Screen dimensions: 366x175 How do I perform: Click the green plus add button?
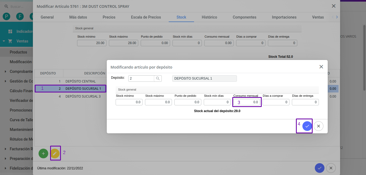[43, 153]
